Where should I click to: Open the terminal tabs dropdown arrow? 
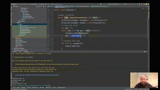(34, 52)
